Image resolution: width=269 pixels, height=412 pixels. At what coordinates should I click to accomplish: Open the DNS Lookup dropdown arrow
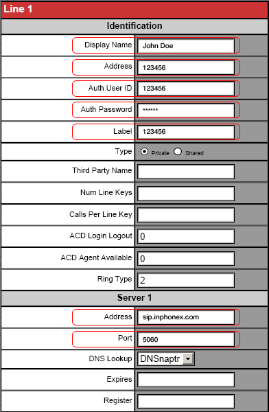point(188,358)
